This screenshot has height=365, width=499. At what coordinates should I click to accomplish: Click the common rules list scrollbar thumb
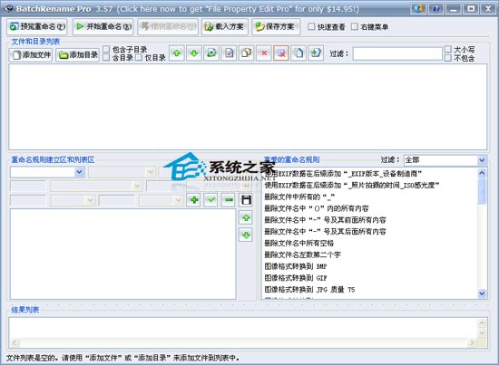pos(482,191)
